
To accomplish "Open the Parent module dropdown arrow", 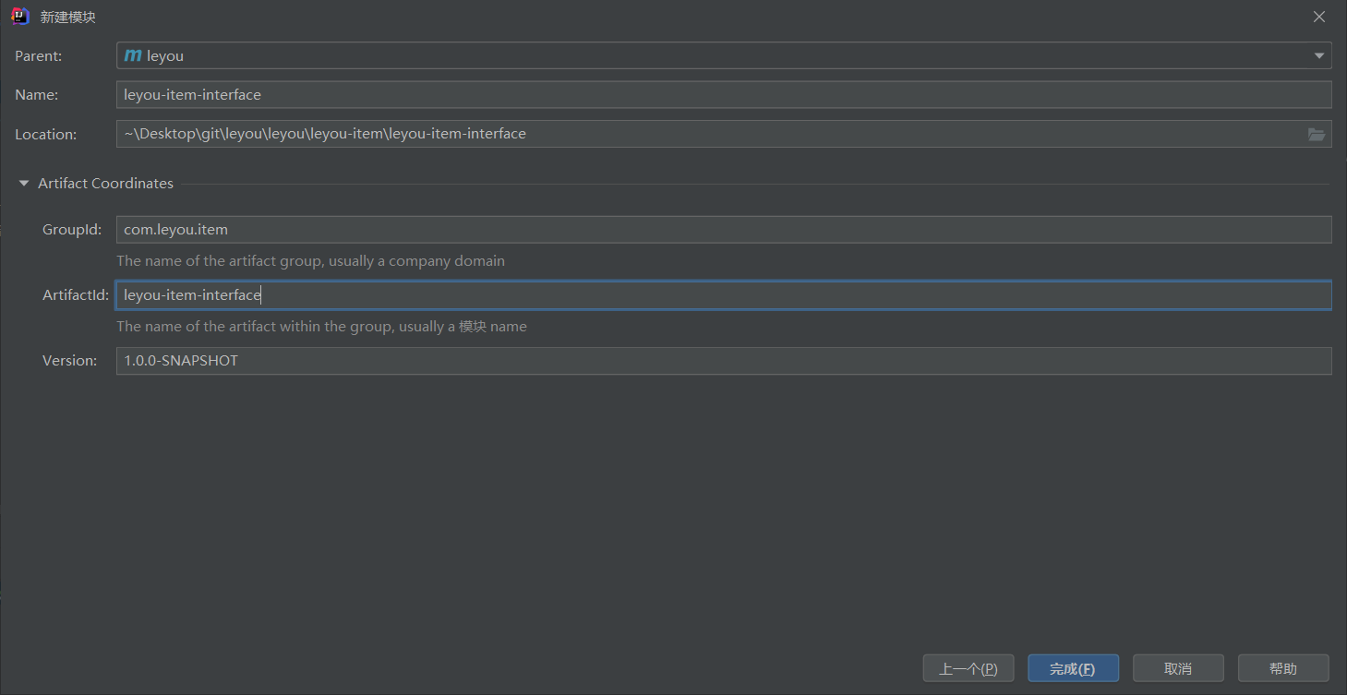I will pos(1318,55).
